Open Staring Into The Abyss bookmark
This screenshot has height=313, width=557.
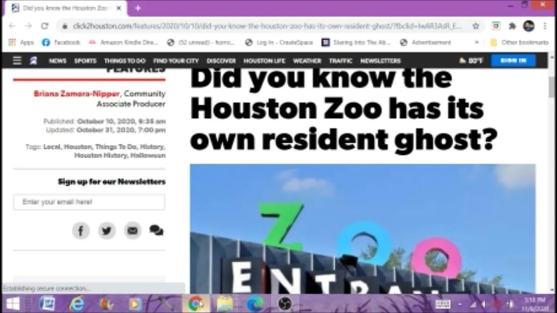tap(356, 43)
